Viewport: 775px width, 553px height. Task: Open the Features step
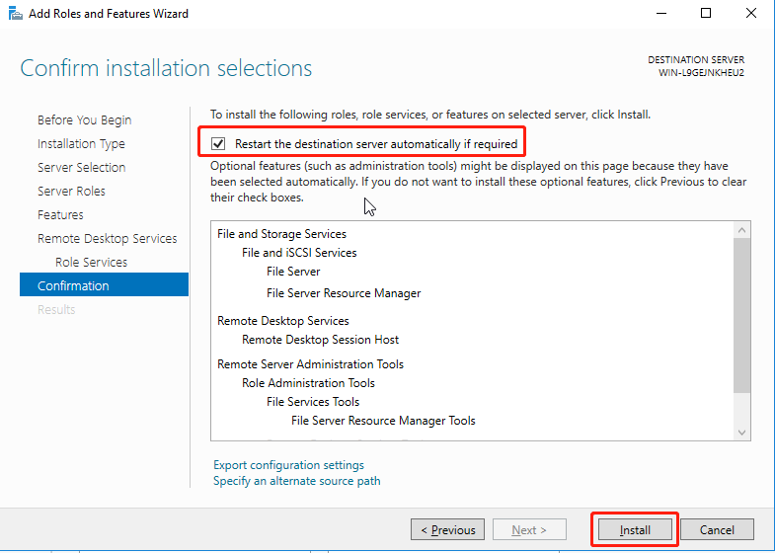(60, 215)
